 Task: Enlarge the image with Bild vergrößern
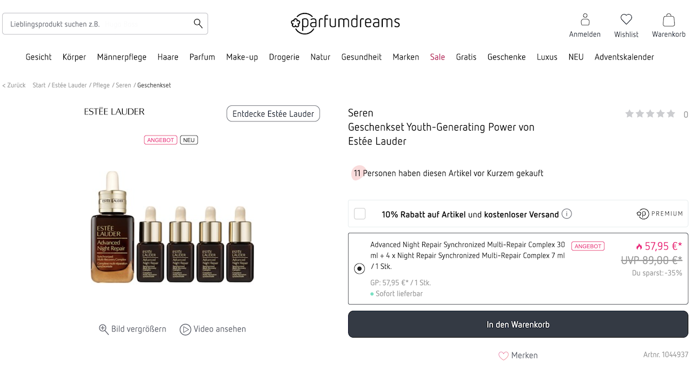click(x=104, y=329)
